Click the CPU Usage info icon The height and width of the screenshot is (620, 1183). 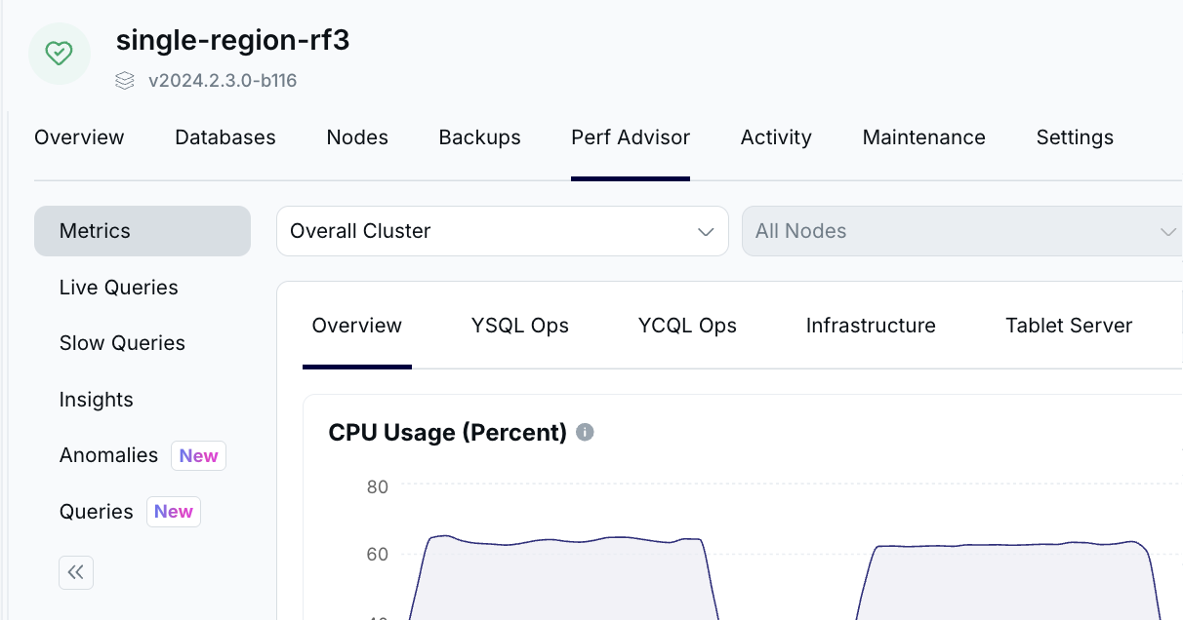(x=585, y=432)
